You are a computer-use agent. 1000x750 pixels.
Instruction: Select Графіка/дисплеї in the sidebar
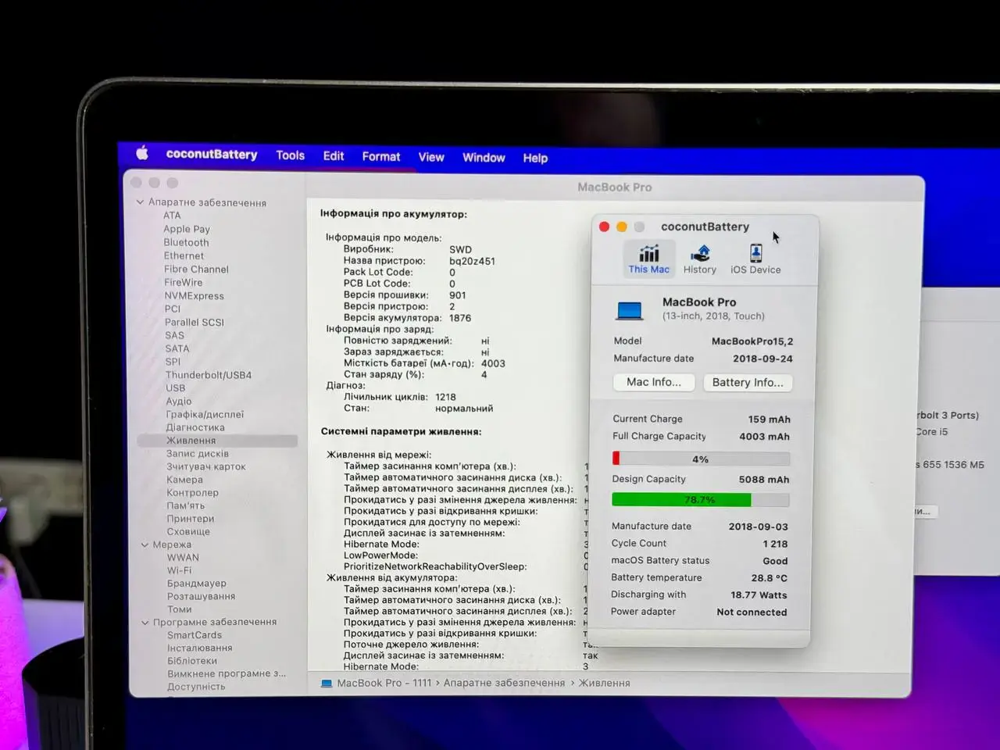point(205,414)
